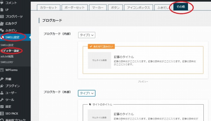
Task: Open the エディター設定 submenu link
Action: click(11, 51)
